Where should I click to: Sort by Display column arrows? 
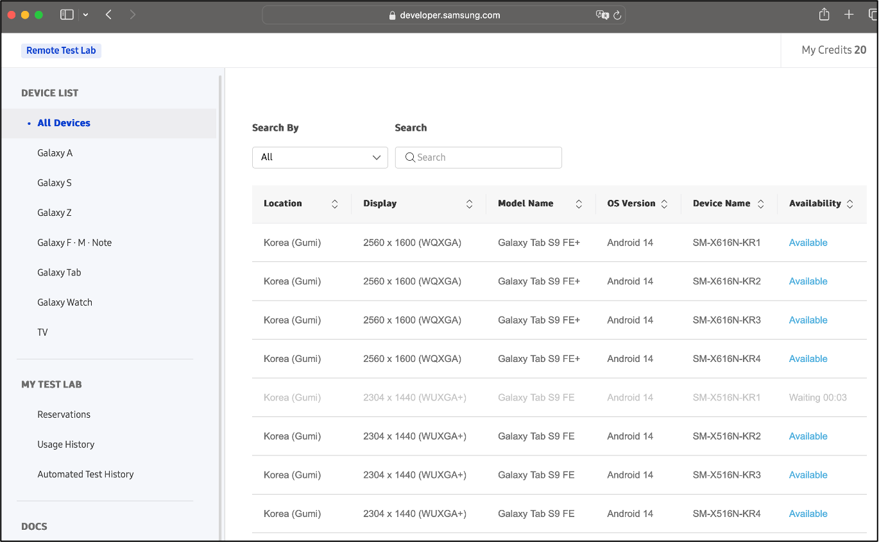469,204
